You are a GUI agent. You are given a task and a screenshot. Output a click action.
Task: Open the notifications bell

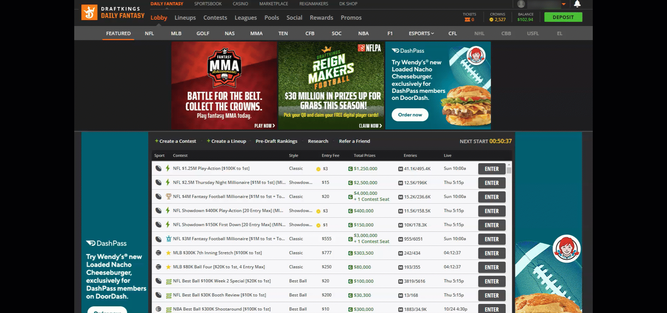[x=577, y=4]
